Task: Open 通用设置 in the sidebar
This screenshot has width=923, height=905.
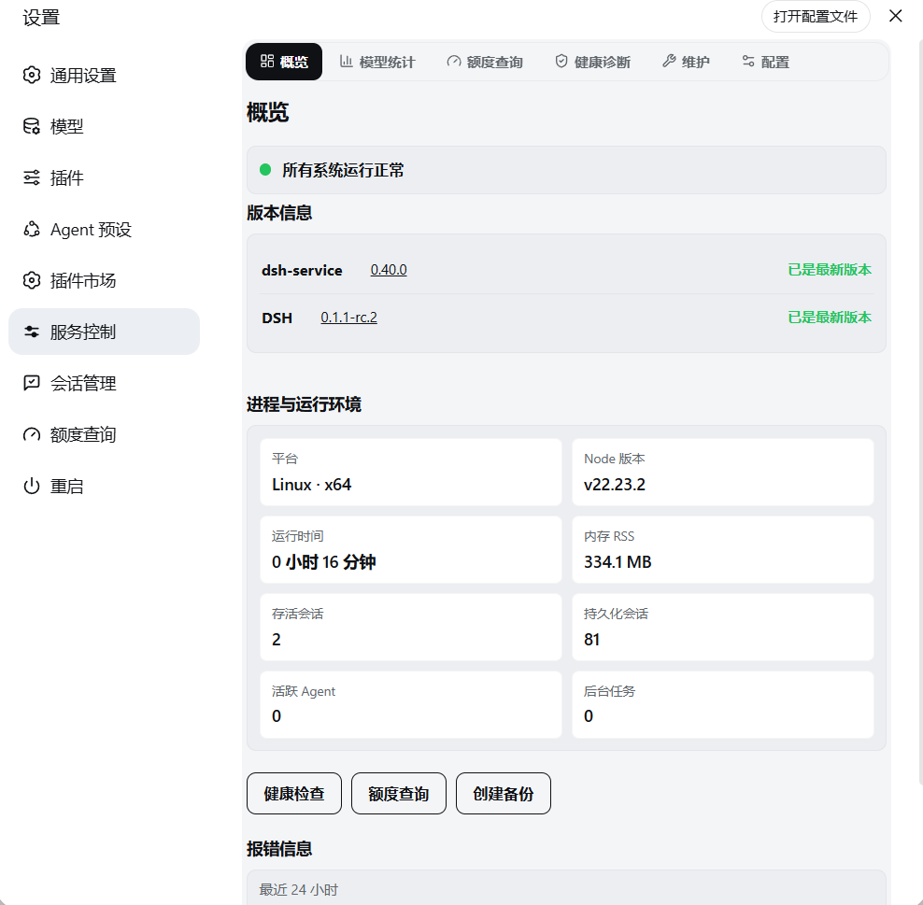Action: (x=105, y=76)
